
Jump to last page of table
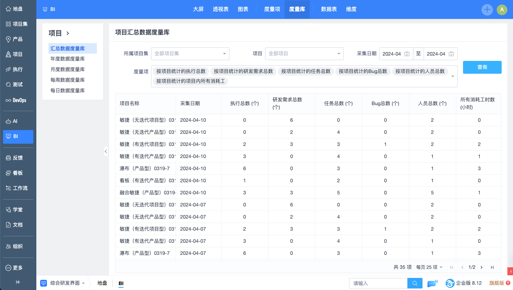pos(492,267)
